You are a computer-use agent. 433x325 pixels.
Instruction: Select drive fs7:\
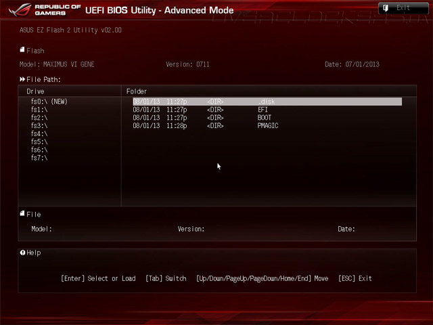[x=39, y=158]
